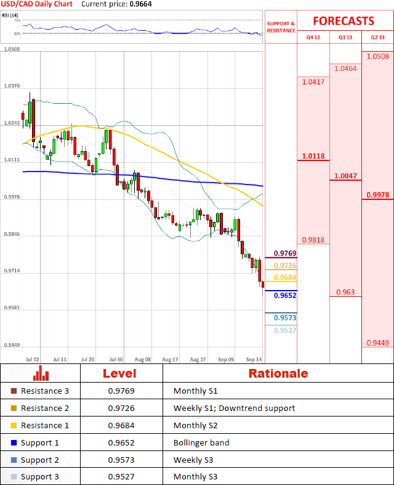Viewport: 394px width, 485px height.
Task: Select the USD/CAD Daily Chart title
Action: pyautogui.click(x=36, y=4)
